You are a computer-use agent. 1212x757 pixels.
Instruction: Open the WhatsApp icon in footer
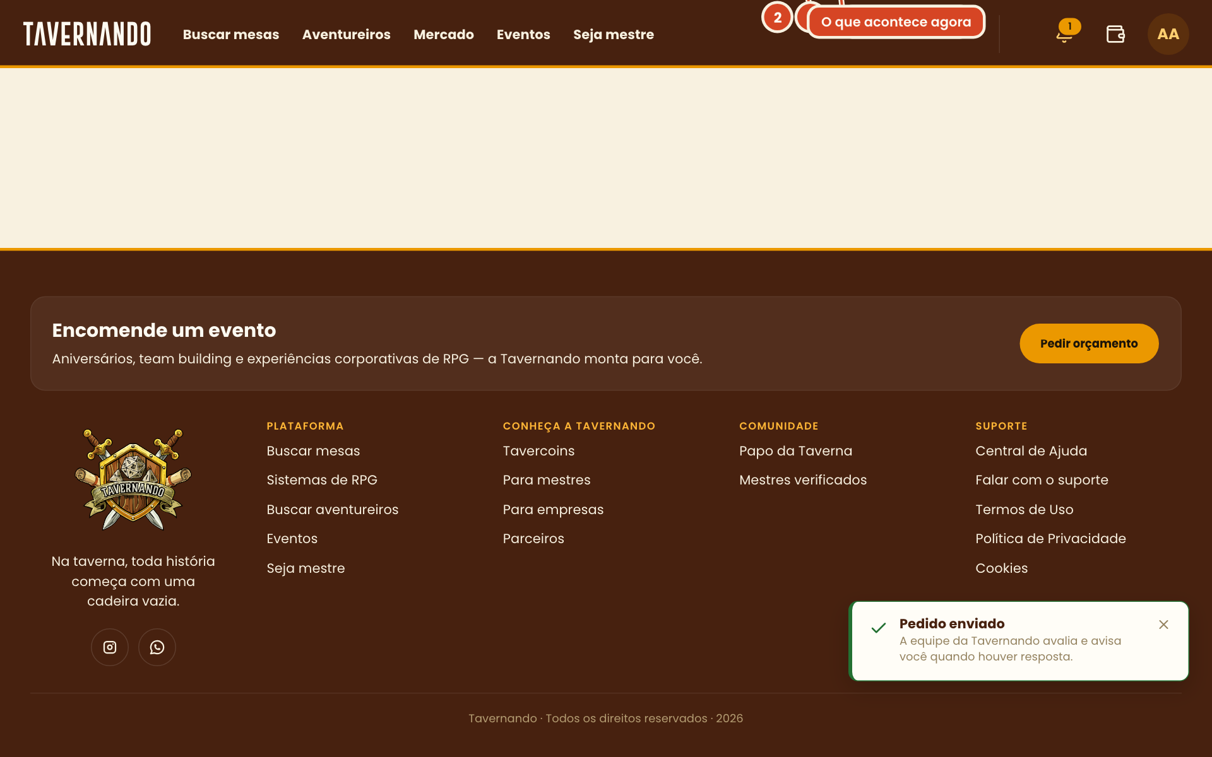[x=157, y=647]
